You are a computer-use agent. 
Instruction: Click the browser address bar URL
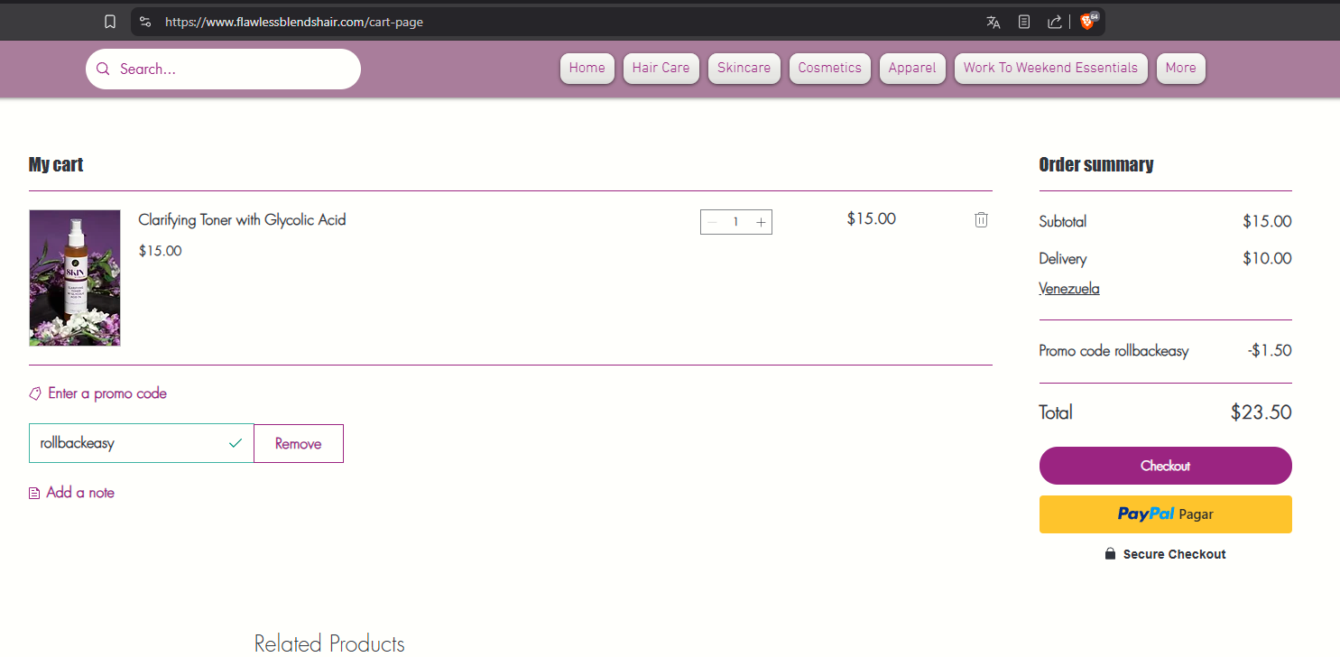click(x=294, y=22)
